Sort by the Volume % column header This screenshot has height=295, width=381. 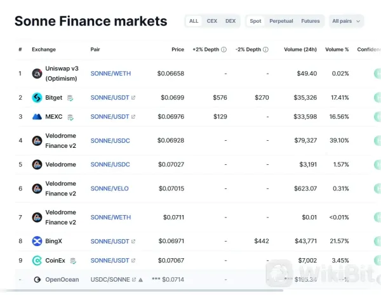tap(337, 49)
